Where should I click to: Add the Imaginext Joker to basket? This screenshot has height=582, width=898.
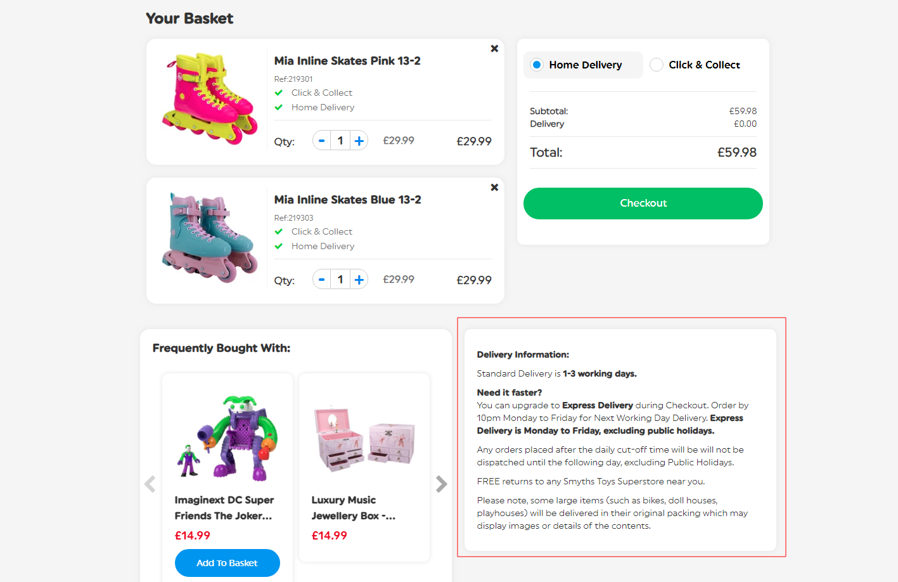point(227,563)
